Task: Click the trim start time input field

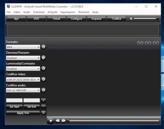Action: tap(14, 100)
